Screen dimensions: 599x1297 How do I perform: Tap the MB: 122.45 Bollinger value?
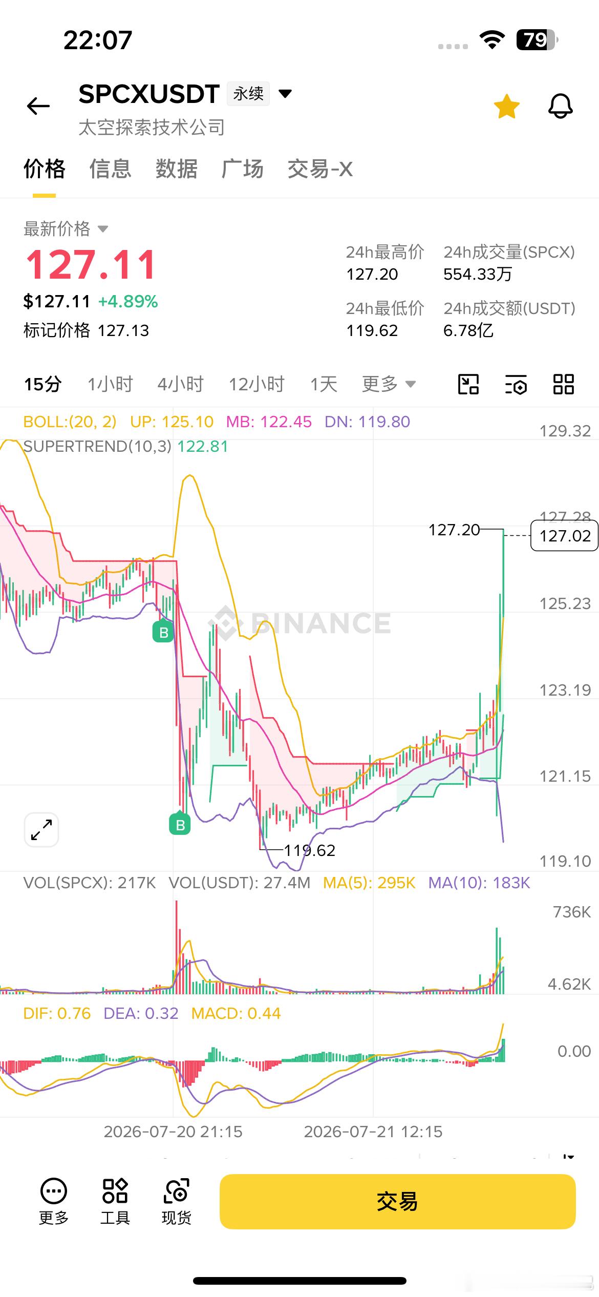pyautogui.click(x=269, y=422)
